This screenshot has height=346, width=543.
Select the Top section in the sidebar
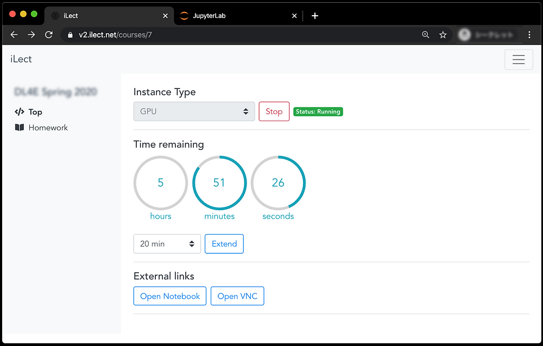pyautogui.click(x=34, y=112)
